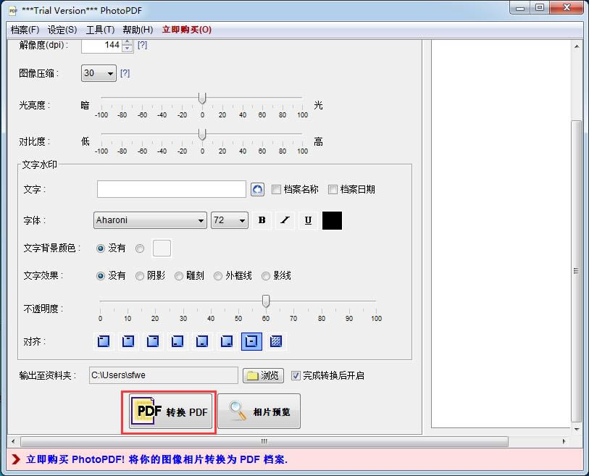Image resolution: width=589 pixels, height=476 pixels.
Task: Click the 不透明度 slider handle
Action: point(266,301)
